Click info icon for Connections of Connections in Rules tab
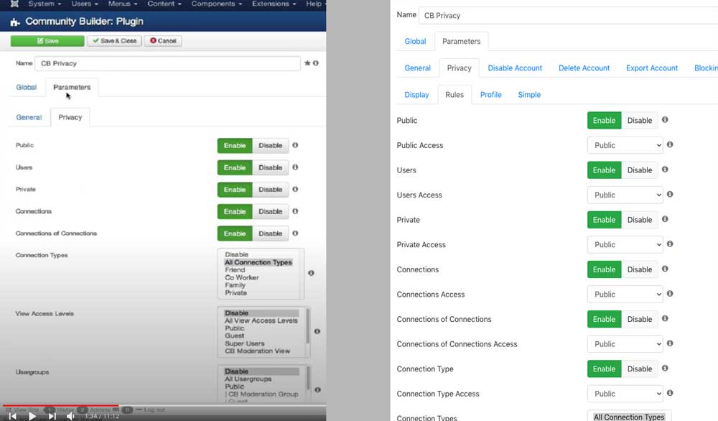The image size is (718, 421). pyautogui.click(x=665, y=318)
